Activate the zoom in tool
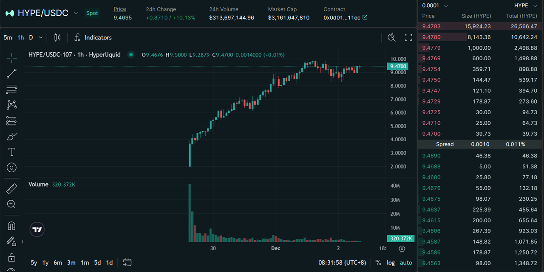The height and width of the screenshot is (272, 544). click(12, 204)
